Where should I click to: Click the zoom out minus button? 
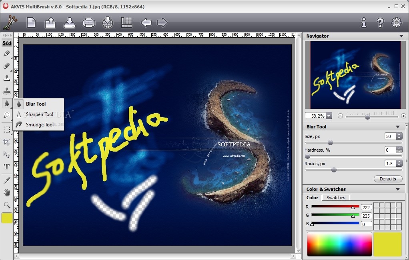pyautogui.click(x=340, y=116)
